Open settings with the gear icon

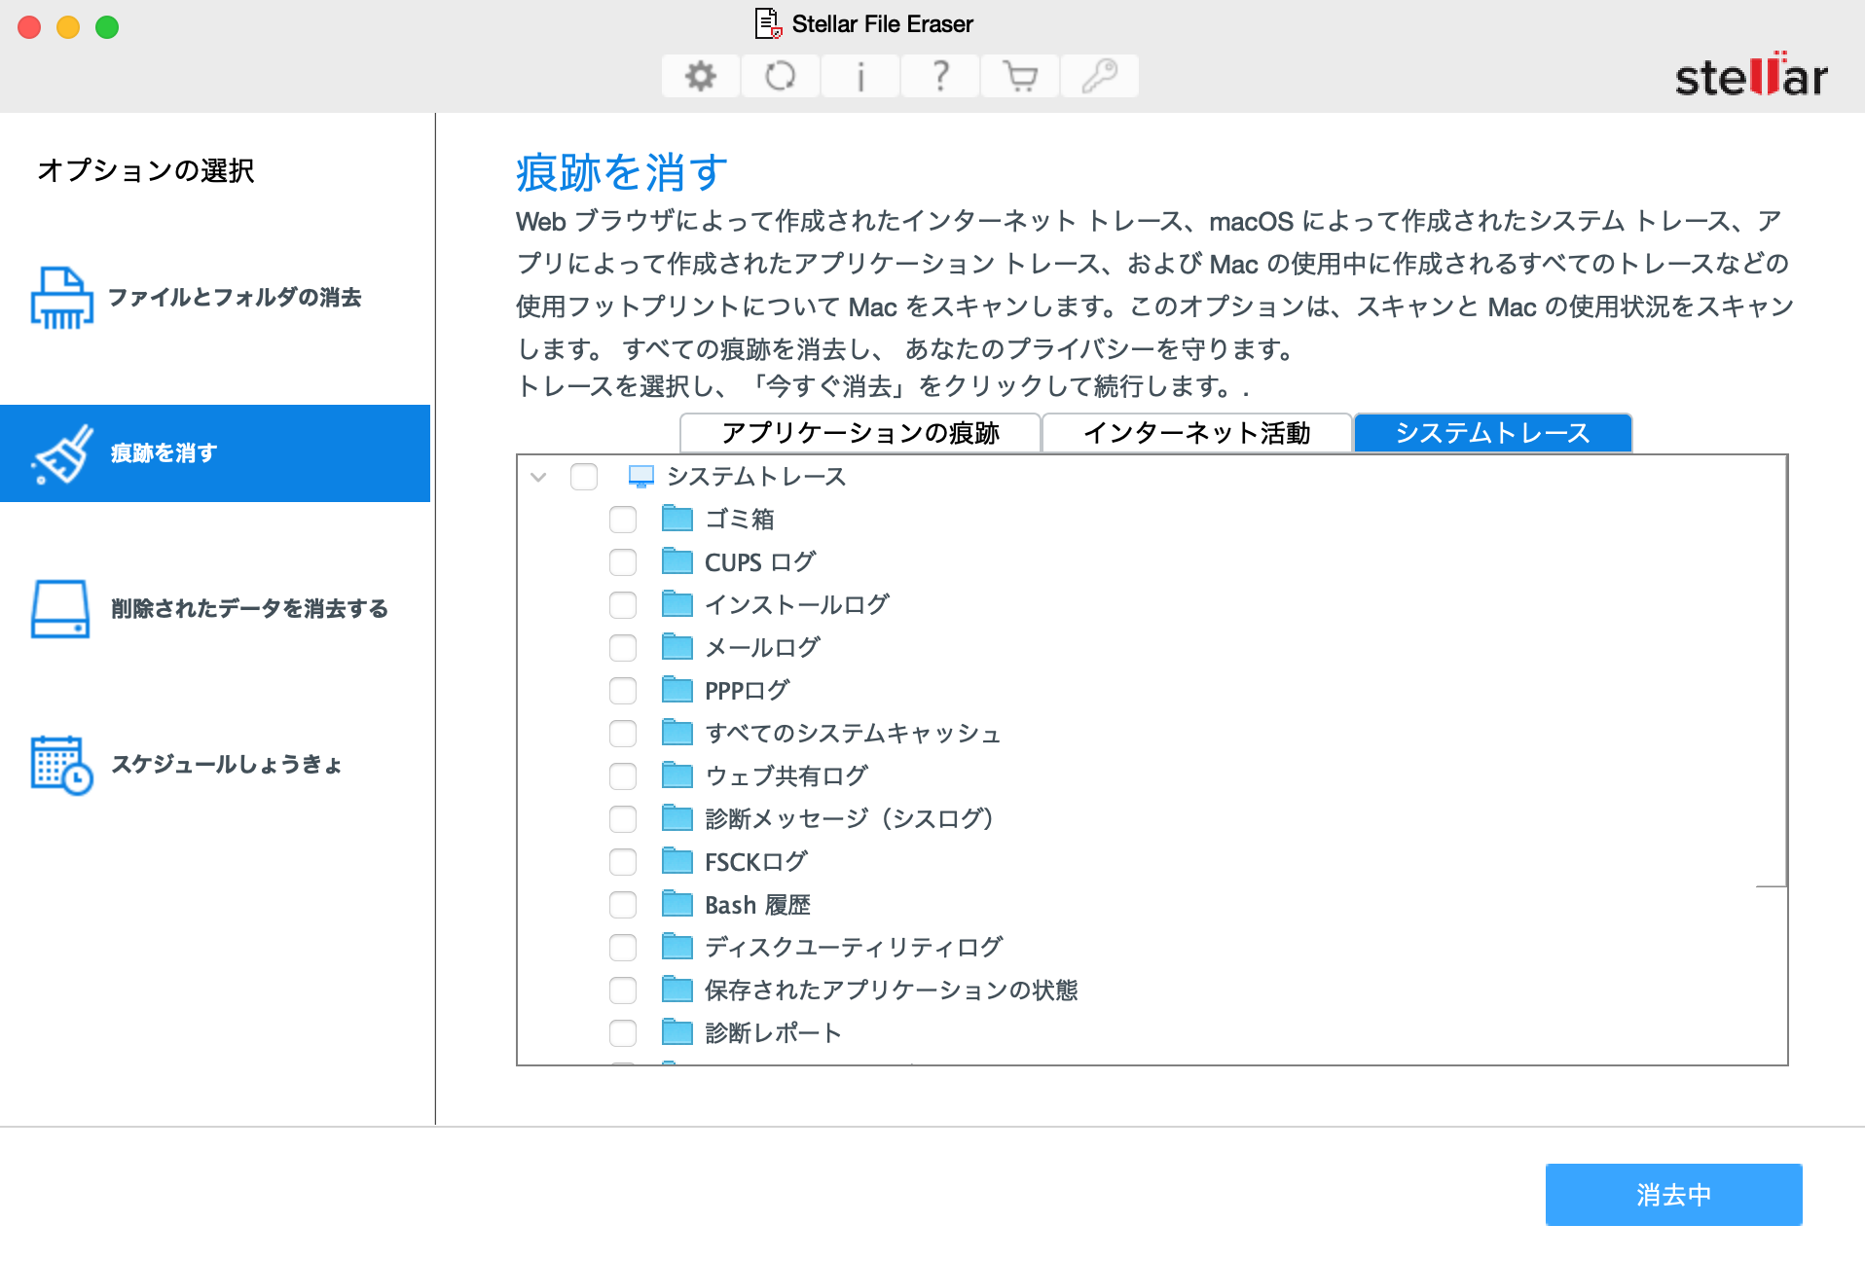pos(701,76)
